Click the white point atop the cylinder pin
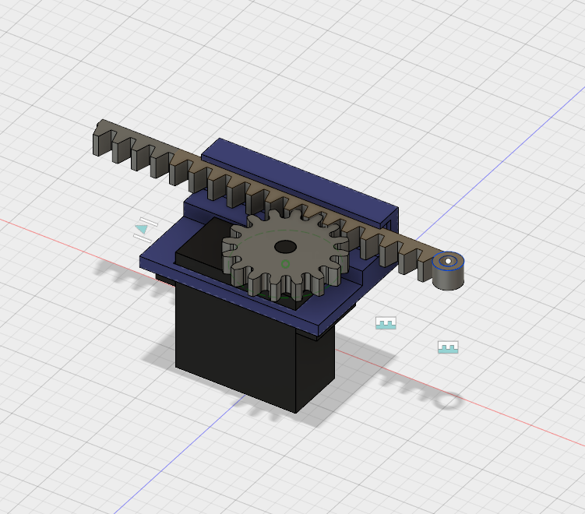Image resolution: width=585 pixels, height=514 pixels. tap(448, 261)
